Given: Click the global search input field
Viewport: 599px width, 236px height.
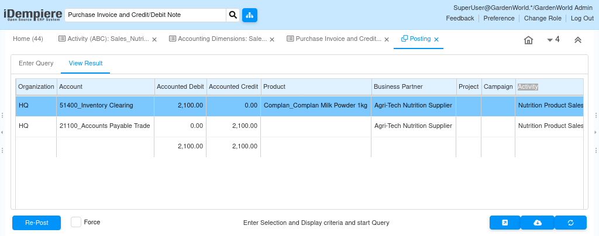Looking at the screenshot, I should (x=144, y=15).
